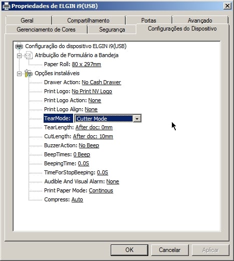This screenshot has height=261, width=234.
Task: Click the printer icon beside device configuration root
Action: (x=19, y=46)
